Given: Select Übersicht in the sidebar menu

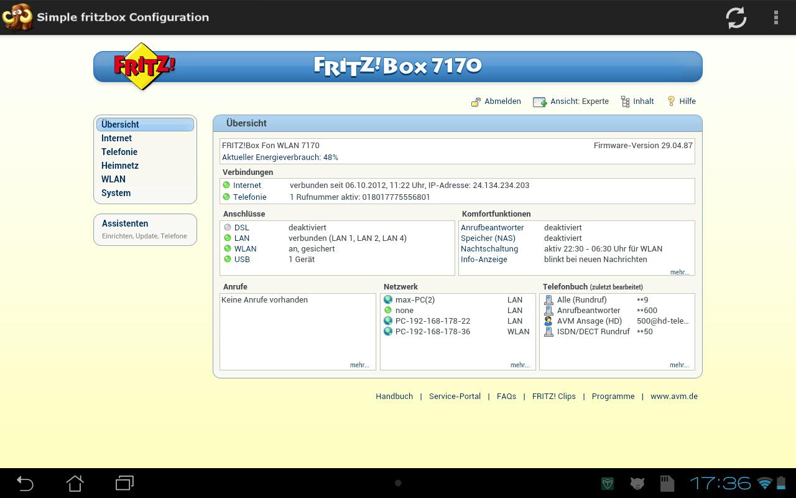Looking at the screenshot, I should pos(145,125).
